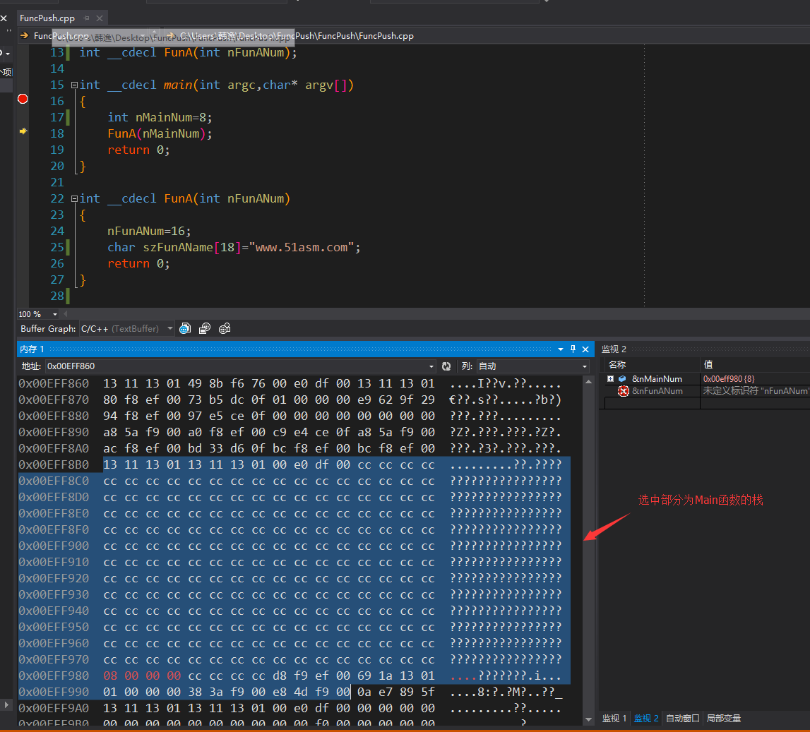Image resolution: width=810 pixels, height=732 pixels.
Task: Pin the 内存 1 memory window
Action: point(573,349)
